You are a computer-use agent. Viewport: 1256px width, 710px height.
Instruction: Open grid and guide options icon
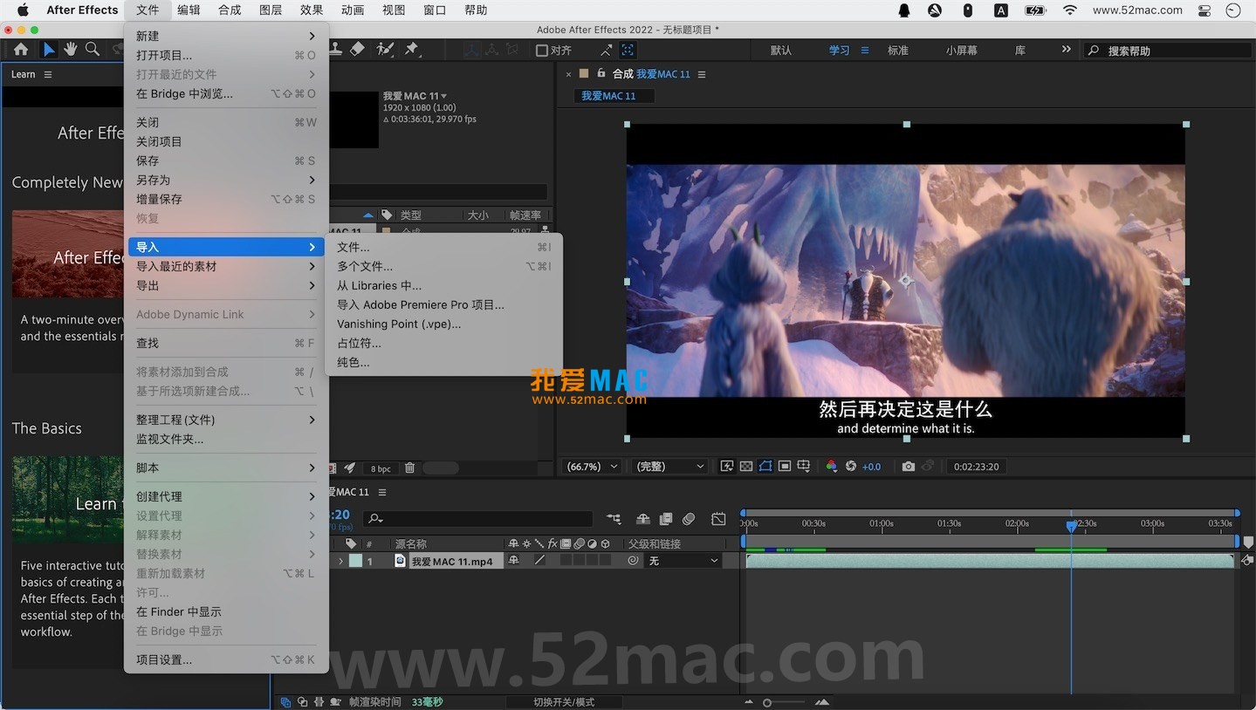coord(804,467)
